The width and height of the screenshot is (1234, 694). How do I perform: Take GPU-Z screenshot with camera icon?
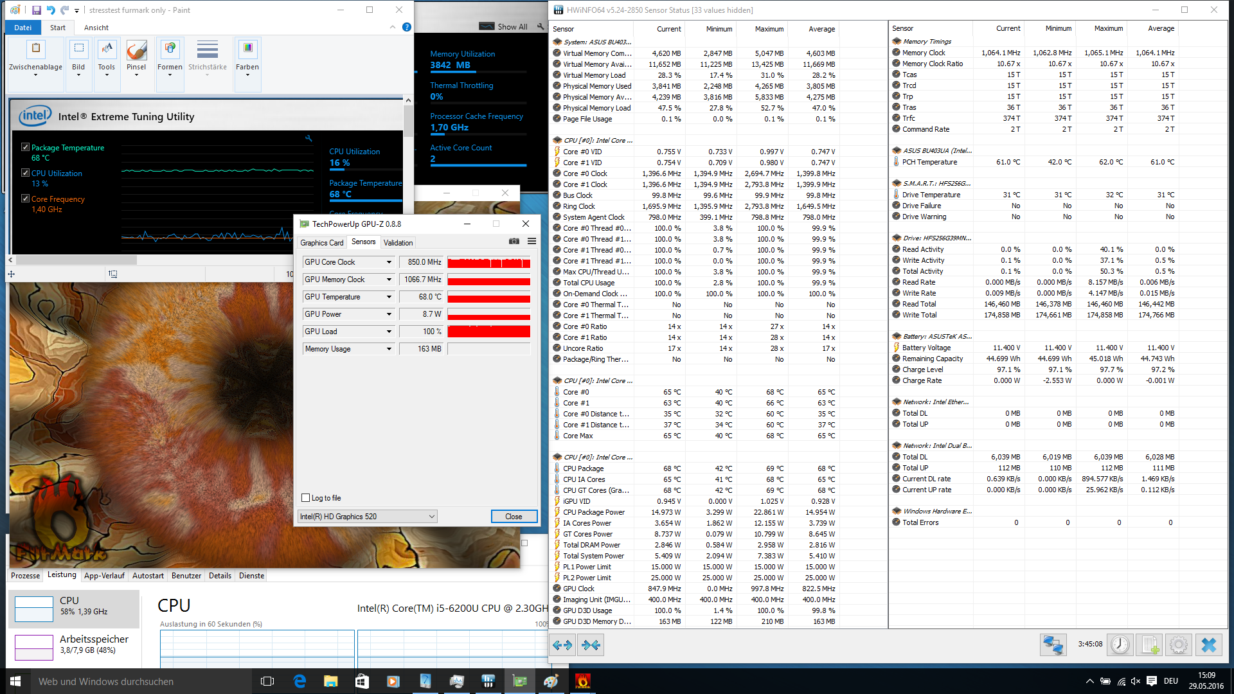pyautogui.click(x=514, y=242)
